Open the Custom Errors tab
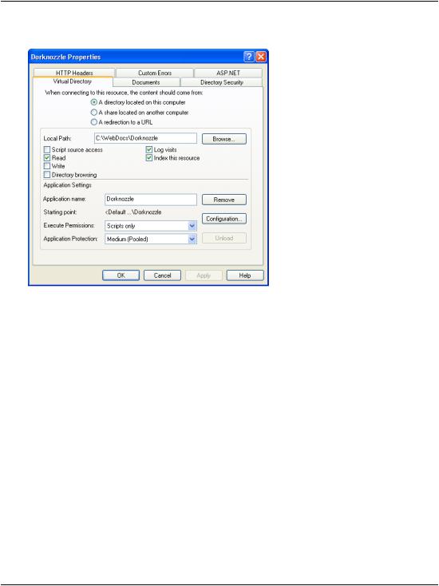 pos(155,73)
